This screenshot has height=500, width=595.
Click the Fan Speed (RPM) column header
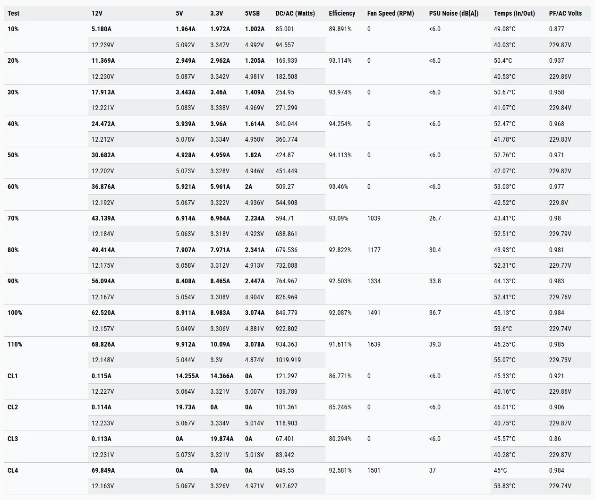point(391,13)
